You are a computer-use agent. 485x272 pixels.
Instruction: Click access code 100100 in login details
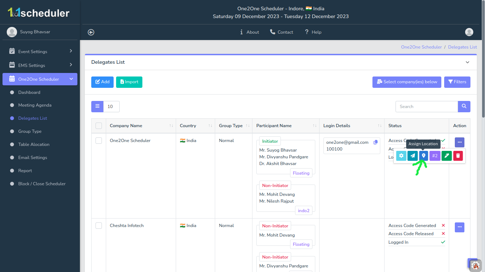[334, 149]
